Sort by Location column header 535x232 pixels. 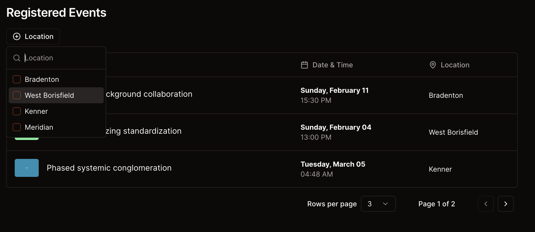(x=455, y=65)
